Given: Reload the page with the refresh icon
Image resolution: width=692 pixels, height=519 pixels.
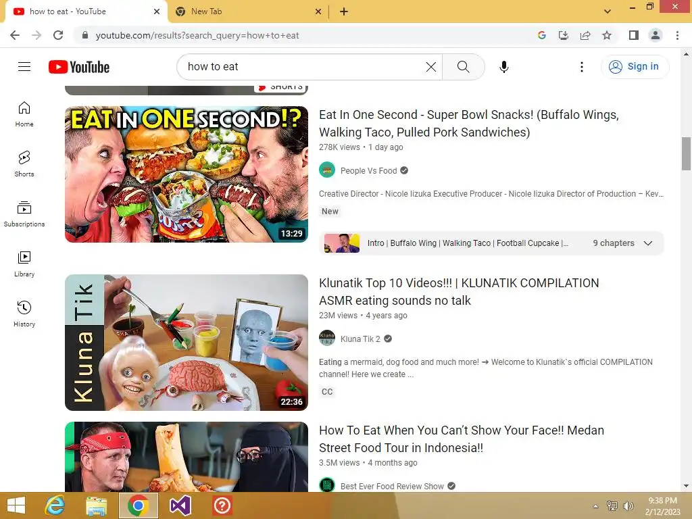Looking at the screenshot, I should 58,35.
